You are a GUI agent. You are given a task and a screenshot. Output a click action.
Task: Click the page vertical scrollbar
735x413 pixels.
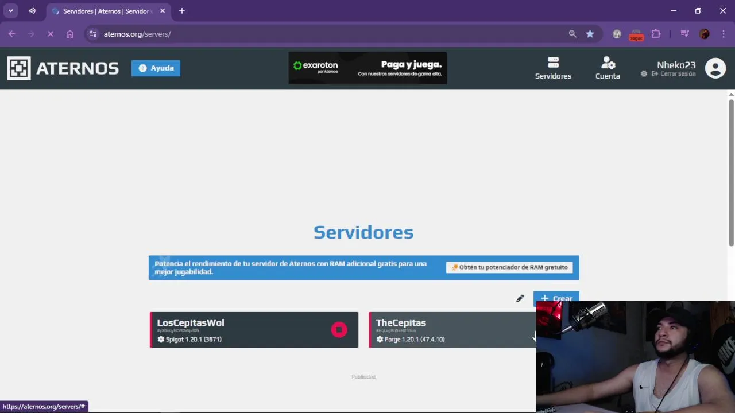pos(731,173)
